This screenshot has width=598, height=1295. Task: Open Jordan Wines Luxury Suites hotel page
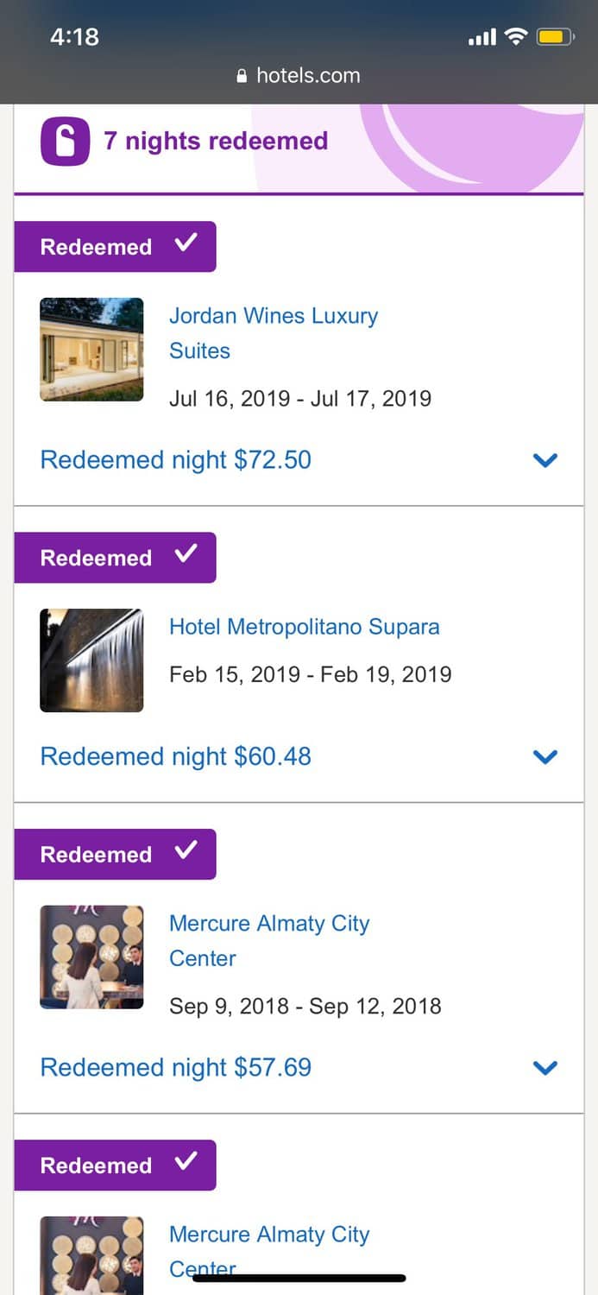pyautogui.click(x=273, y=332)
